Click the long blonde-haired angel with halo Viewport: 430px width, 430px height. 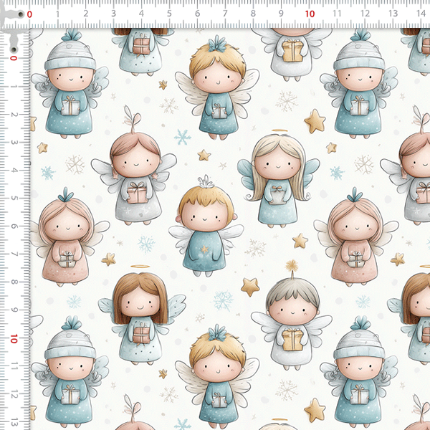pos(278,178)
